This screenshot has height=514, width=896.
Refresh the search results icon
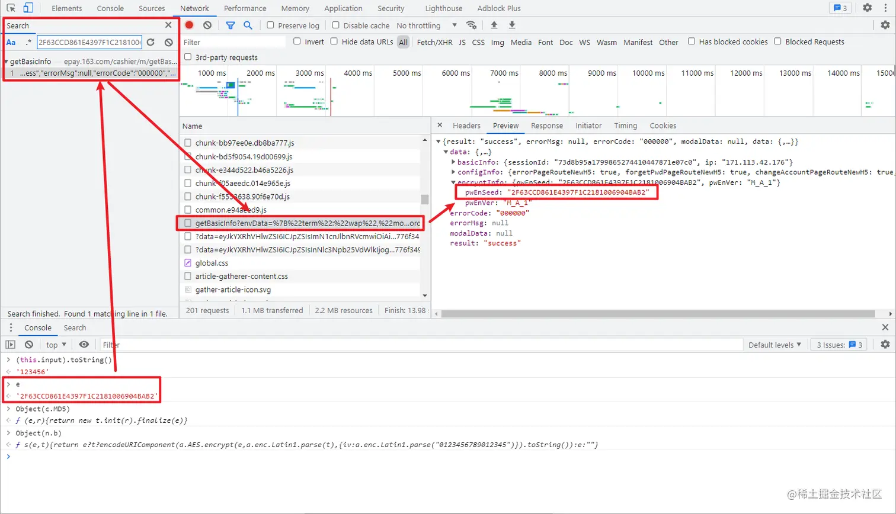coord(151,42)
